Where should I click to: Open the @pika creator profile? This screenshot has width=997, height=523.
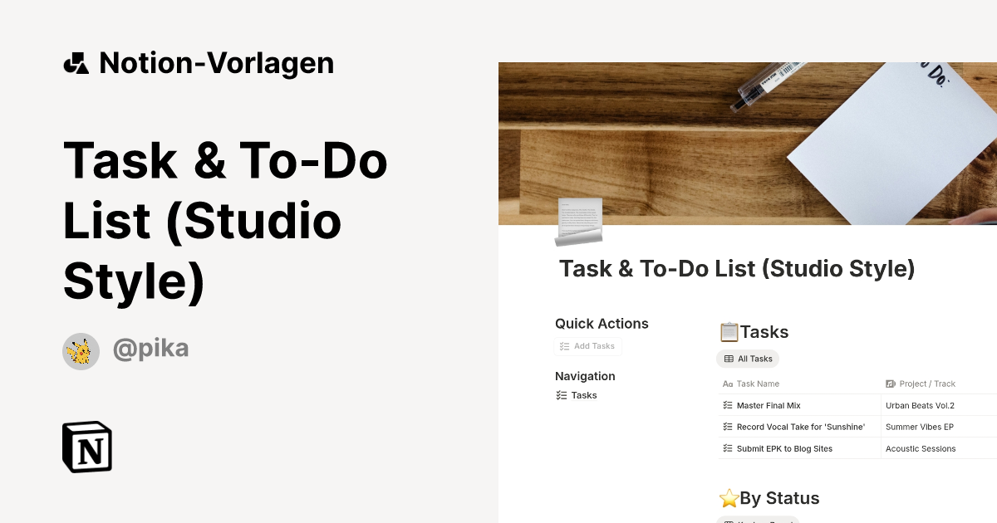(151, 350)
